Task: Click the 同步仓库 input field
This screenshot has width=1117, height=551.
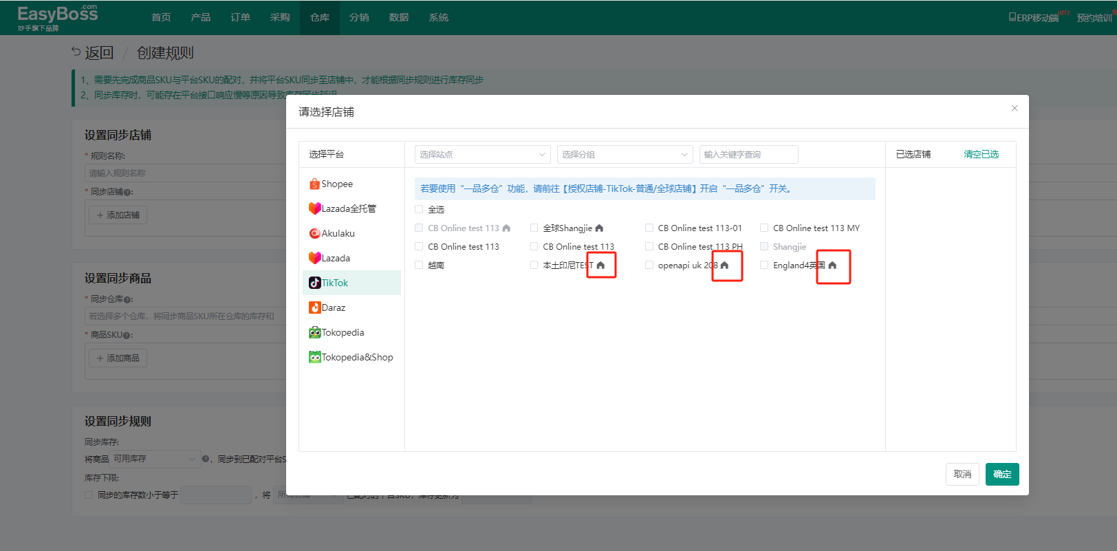Action: (186, 316)
